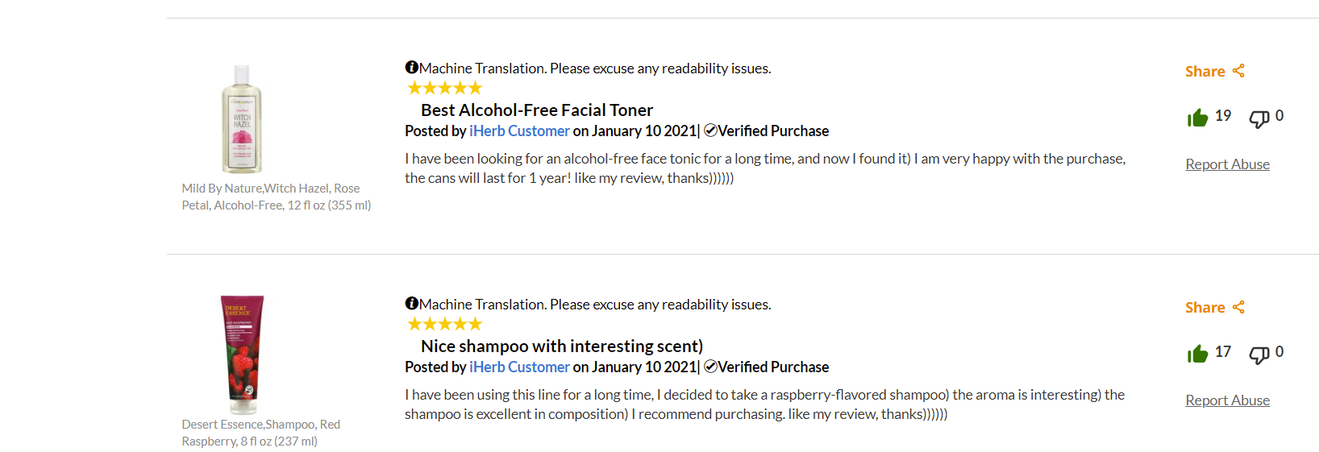
Task: Click verified purchase checkmark on shampoo review
Action: click(710, 367)
